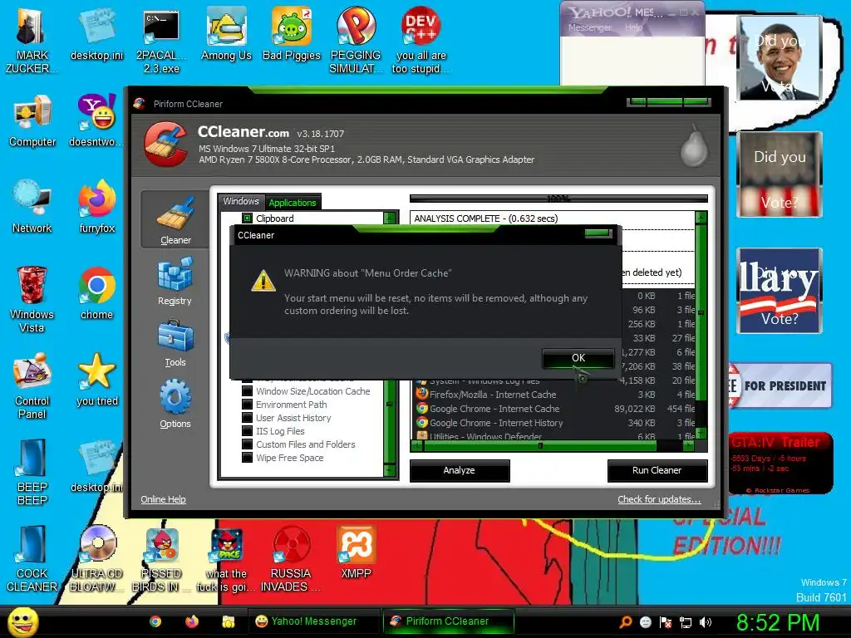The height and width of the screenshot is (638, 851).
Task: Click the volume speaker tray icon
Action: [706, 622]
